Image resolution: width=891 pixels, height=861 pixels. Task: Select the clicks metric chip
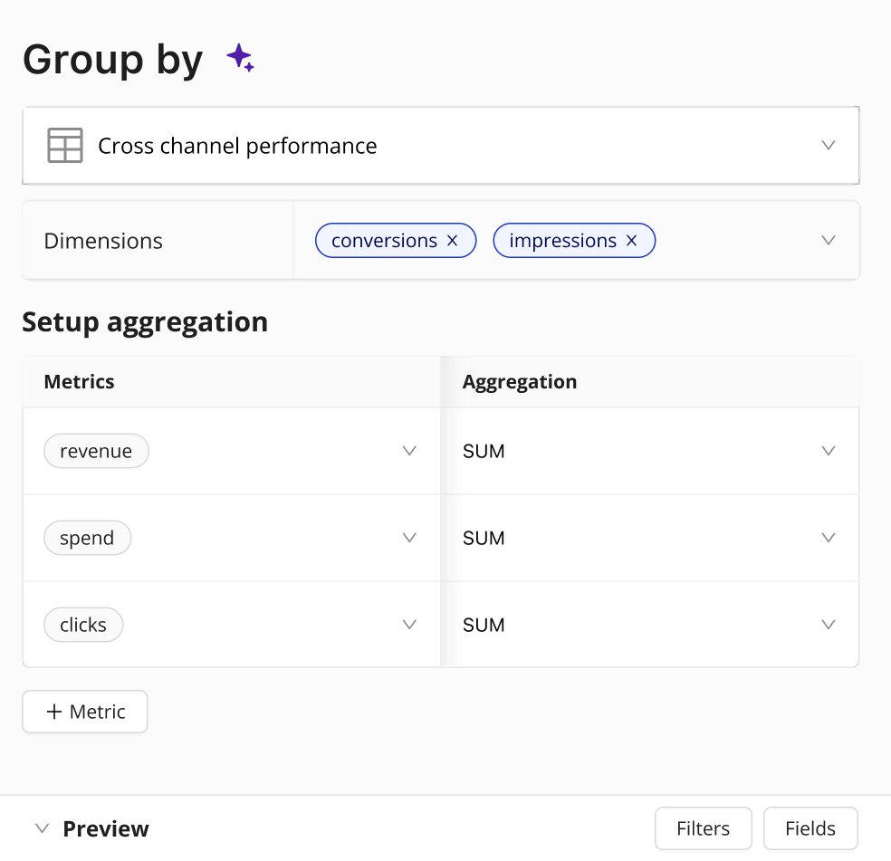[x=83, y=625]
